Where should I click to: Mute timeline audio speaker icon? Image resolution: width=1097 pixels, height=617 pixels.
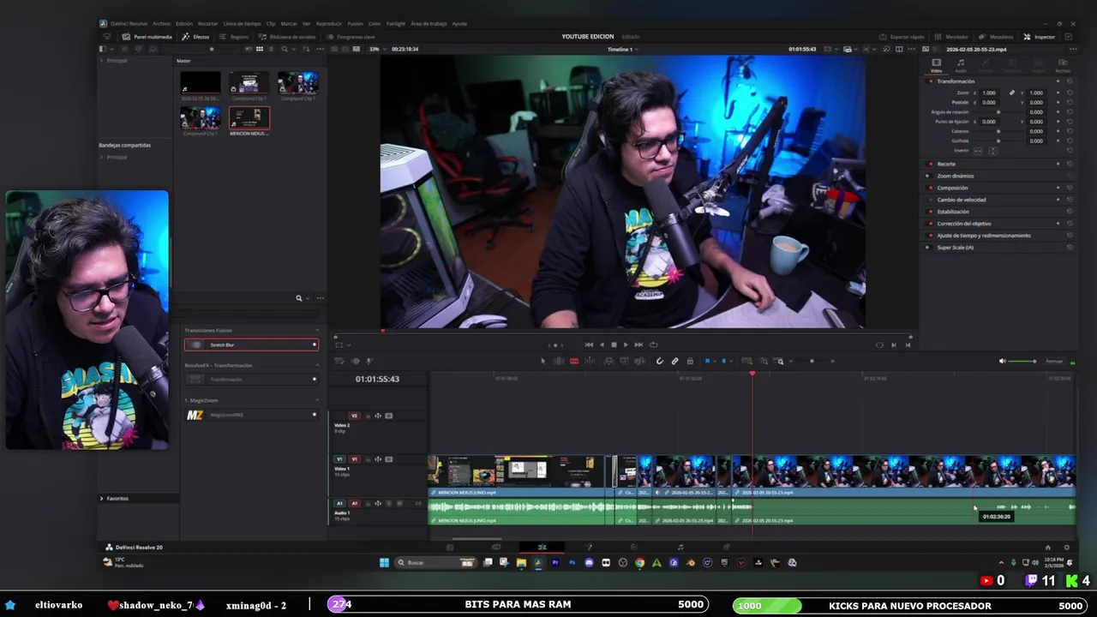click(1003, 361)
